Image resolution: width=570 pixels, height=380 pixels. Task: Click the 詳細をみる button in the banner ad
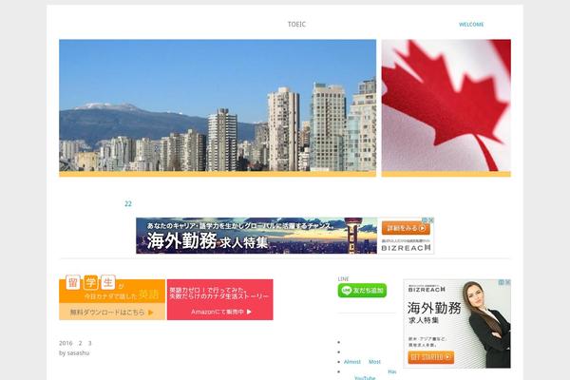click(x=406, y=228)
